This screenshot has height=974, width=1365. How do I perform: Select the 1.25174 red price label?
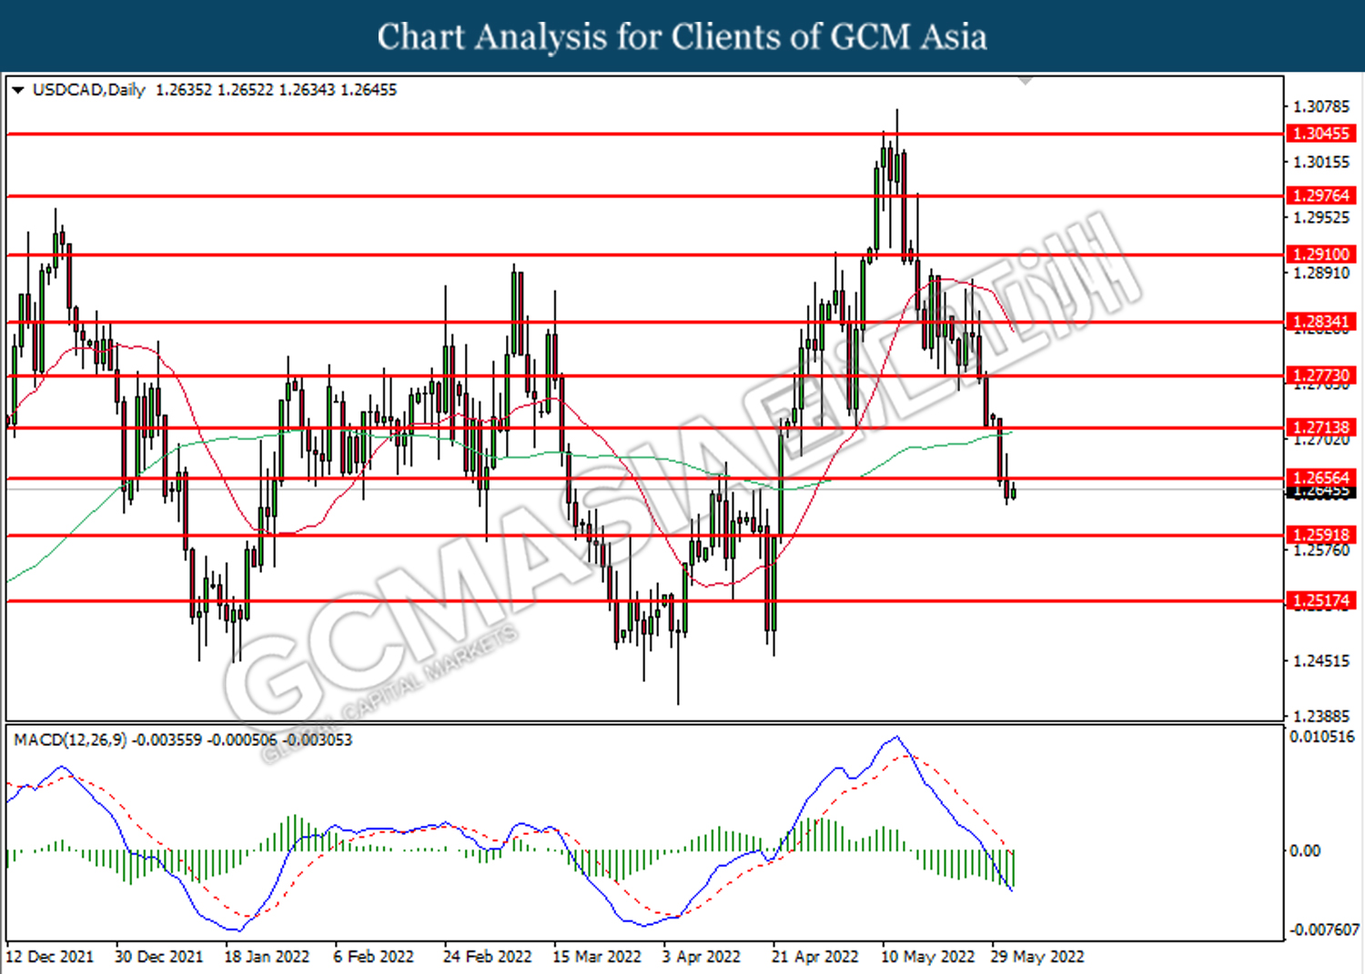click(x=1321, y=601)
